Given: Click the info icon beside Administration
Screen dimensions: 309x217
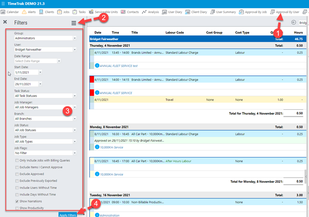Looking at the screenshot, I should pyautogui.click(x=97, y=215).
